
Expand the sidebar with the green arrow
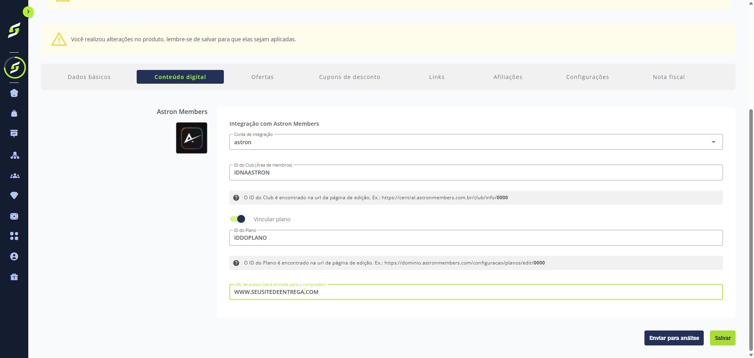click(x=28, y=12)
